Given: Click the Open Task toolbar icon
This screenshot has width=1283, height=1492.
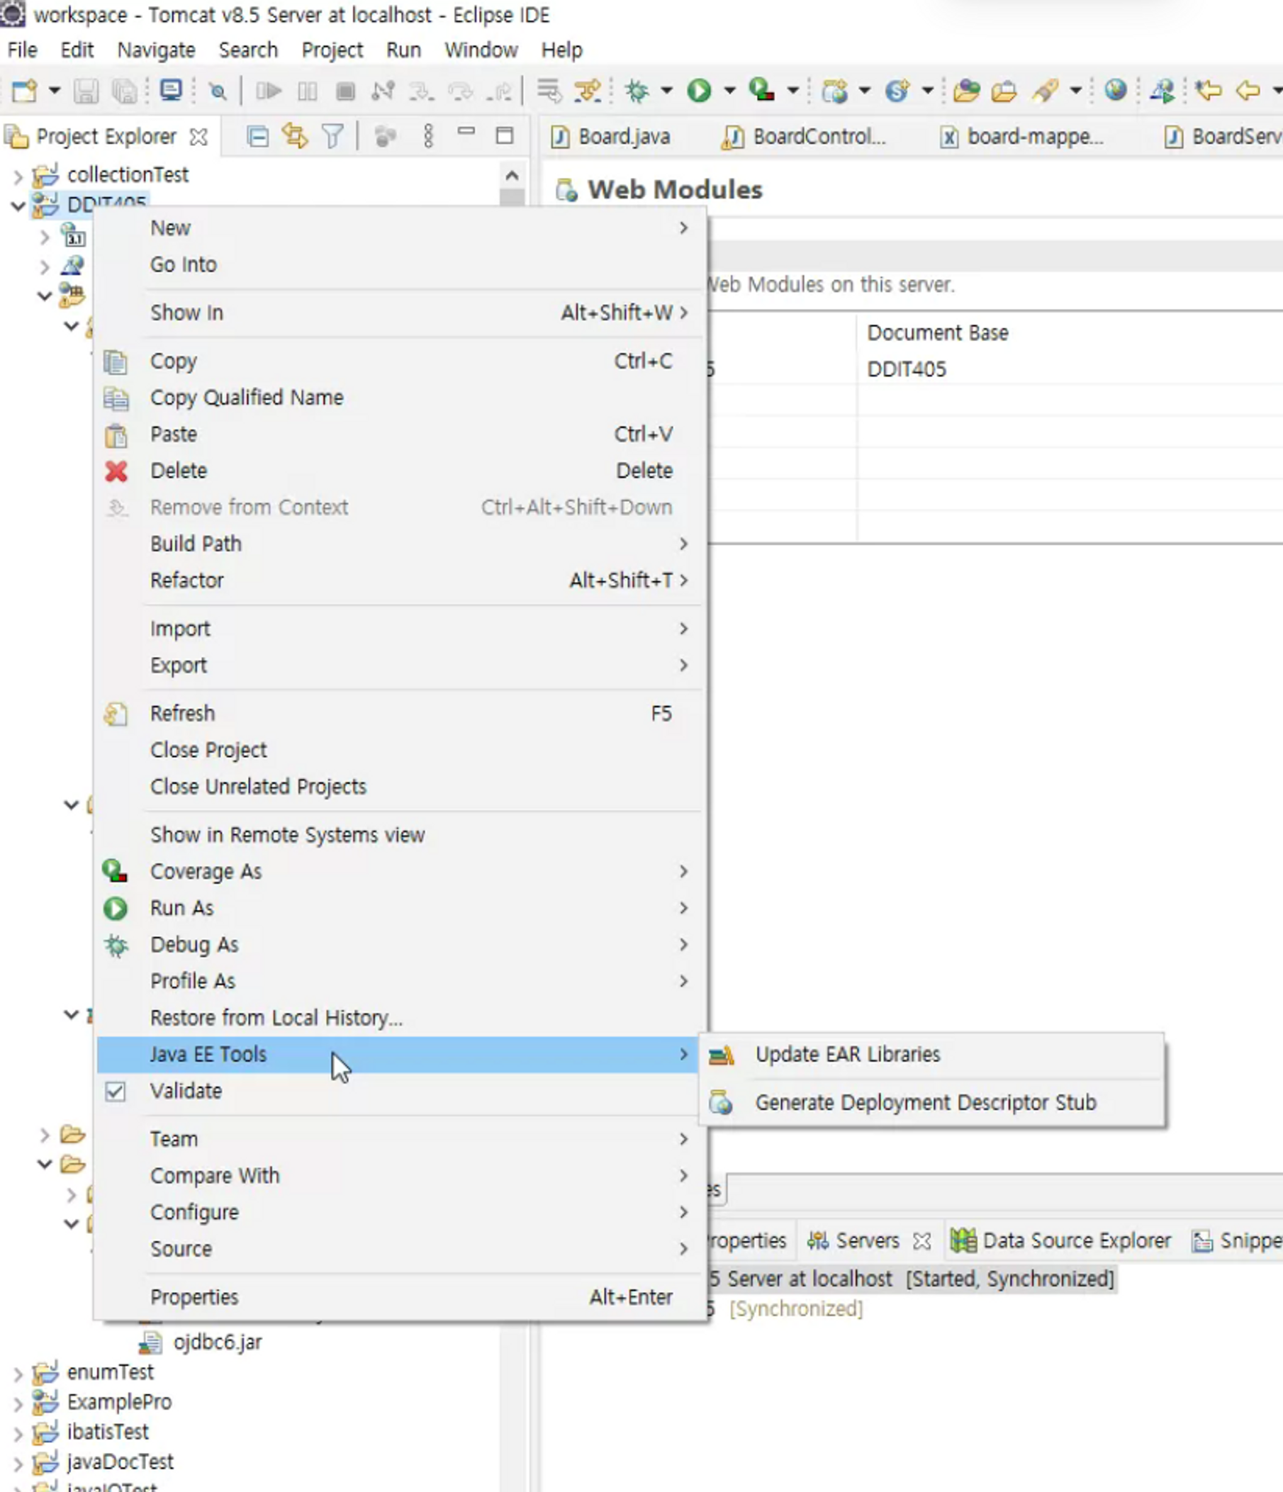Looking at the screenshot, I should point(1004,91).
